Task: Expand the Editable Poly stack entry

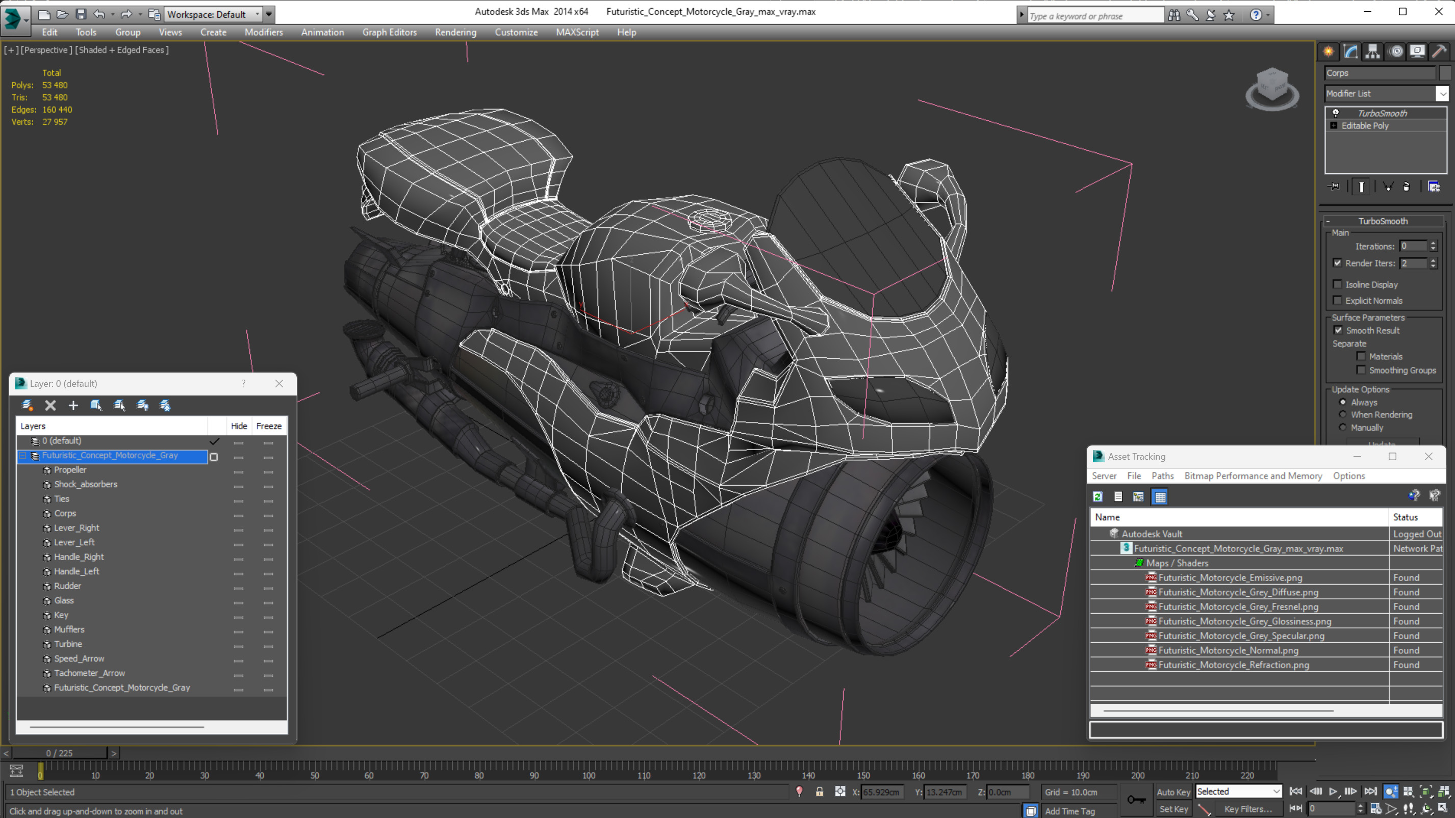Action: point(1334,125)
